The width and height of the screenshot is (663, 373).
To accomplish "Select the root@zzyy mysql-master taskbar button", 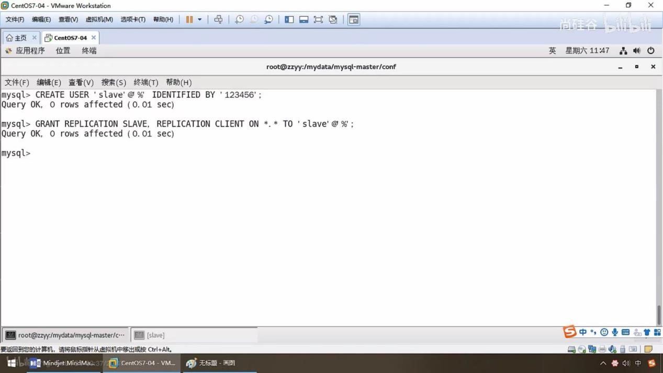I will 65,335.
